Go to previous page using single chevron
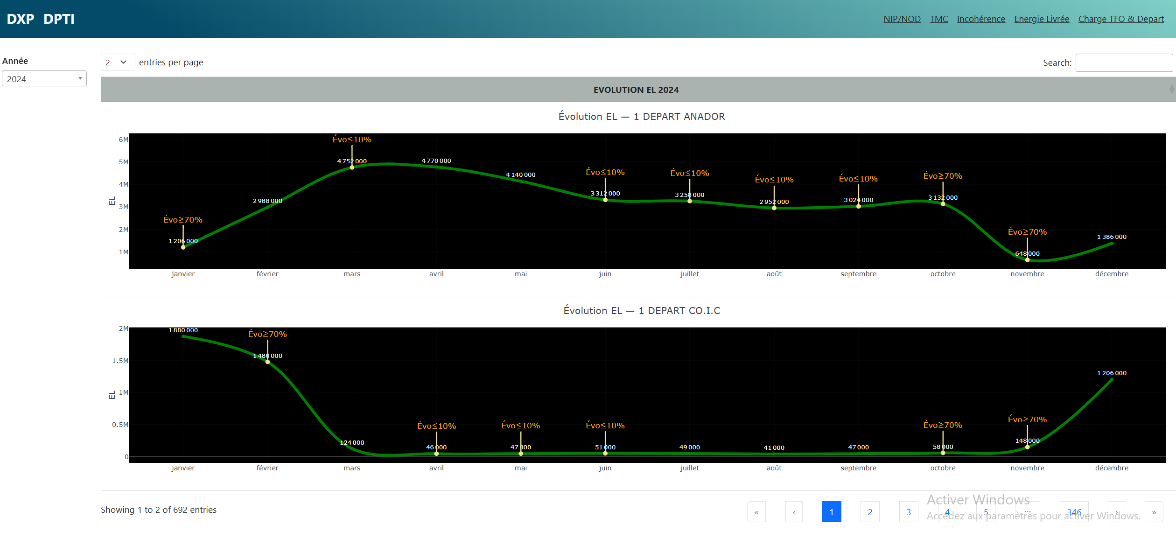1176x545 pixels. coord(794,512)
